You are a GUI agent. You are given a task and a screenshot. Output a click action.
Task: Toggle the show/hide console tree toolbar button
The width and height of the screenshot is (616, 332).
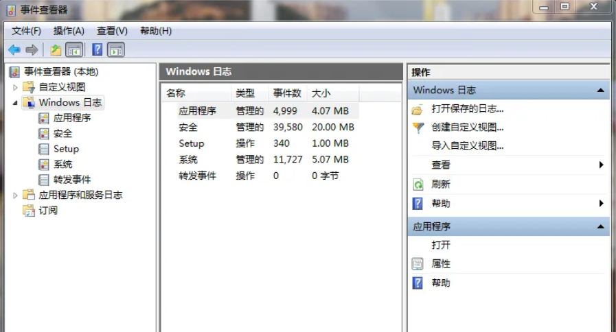click(x=73, y=50)
